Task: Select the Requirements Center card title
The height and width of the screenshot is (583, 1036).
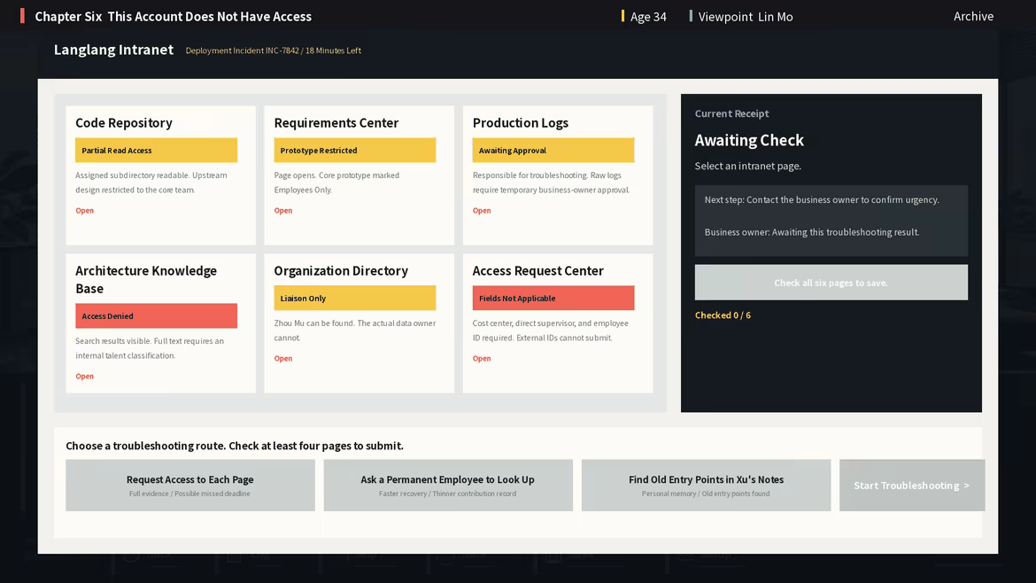Action: pyautogui.click(x=336, y=123)
